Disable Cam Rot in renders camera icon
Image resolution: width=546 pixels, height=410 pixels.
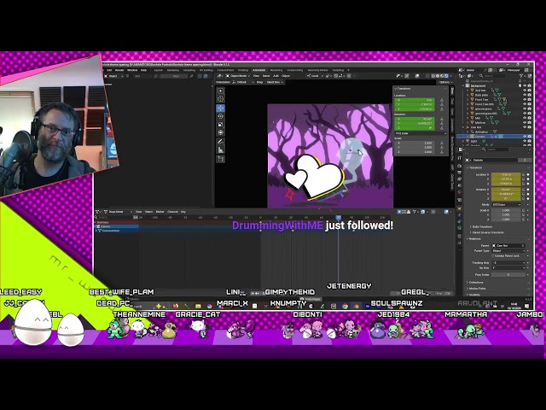(x=529, y=127)
